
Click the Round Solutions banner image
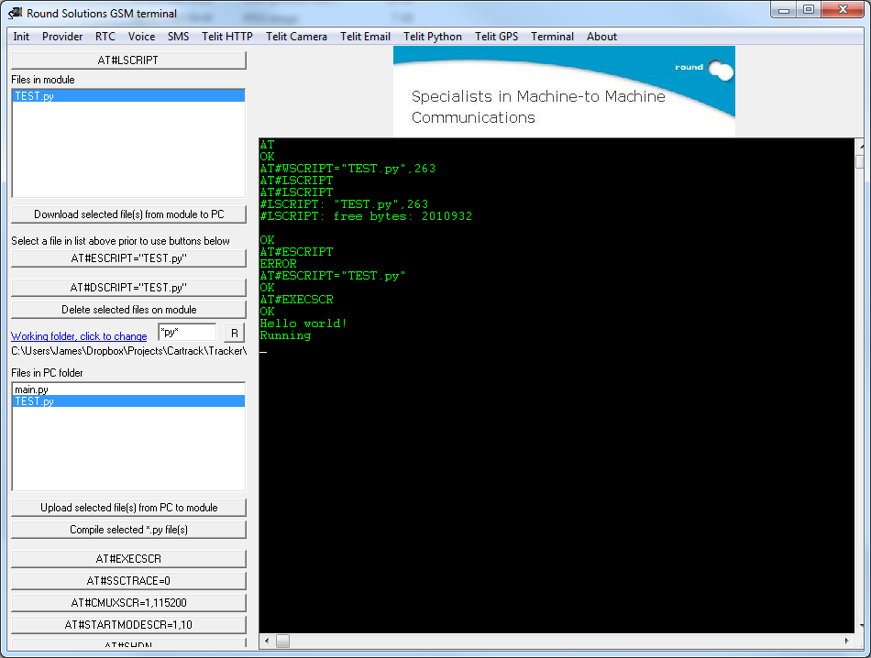point(564,91)
